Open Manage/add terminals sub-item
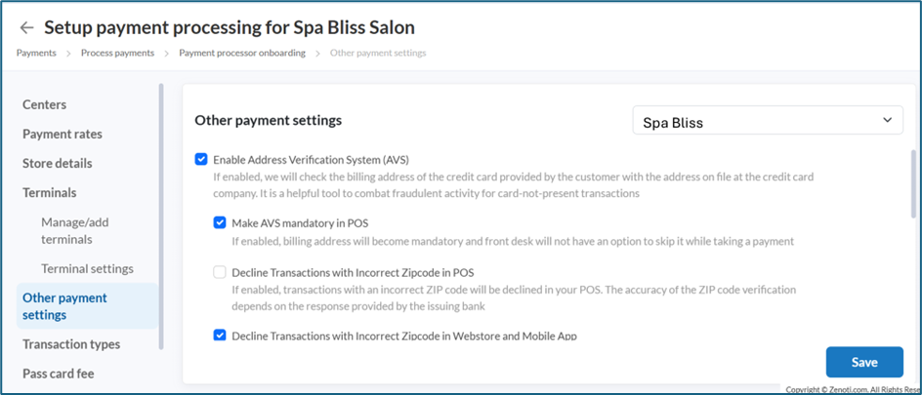 (75, 230)
